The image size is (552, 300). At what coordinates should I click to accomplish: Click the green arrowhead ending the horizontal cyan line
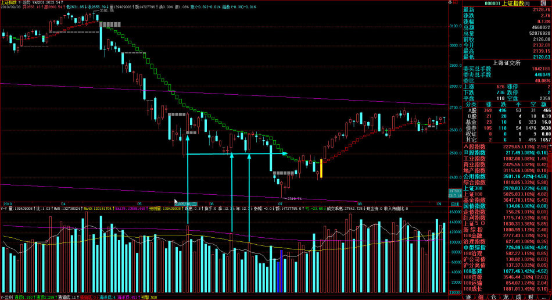285,153
